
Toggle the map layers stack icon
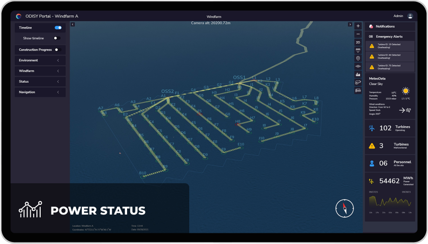358,66
